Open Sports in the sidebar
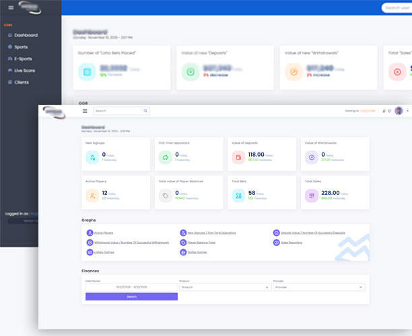The image size is (412, 336). pos(22,47)
